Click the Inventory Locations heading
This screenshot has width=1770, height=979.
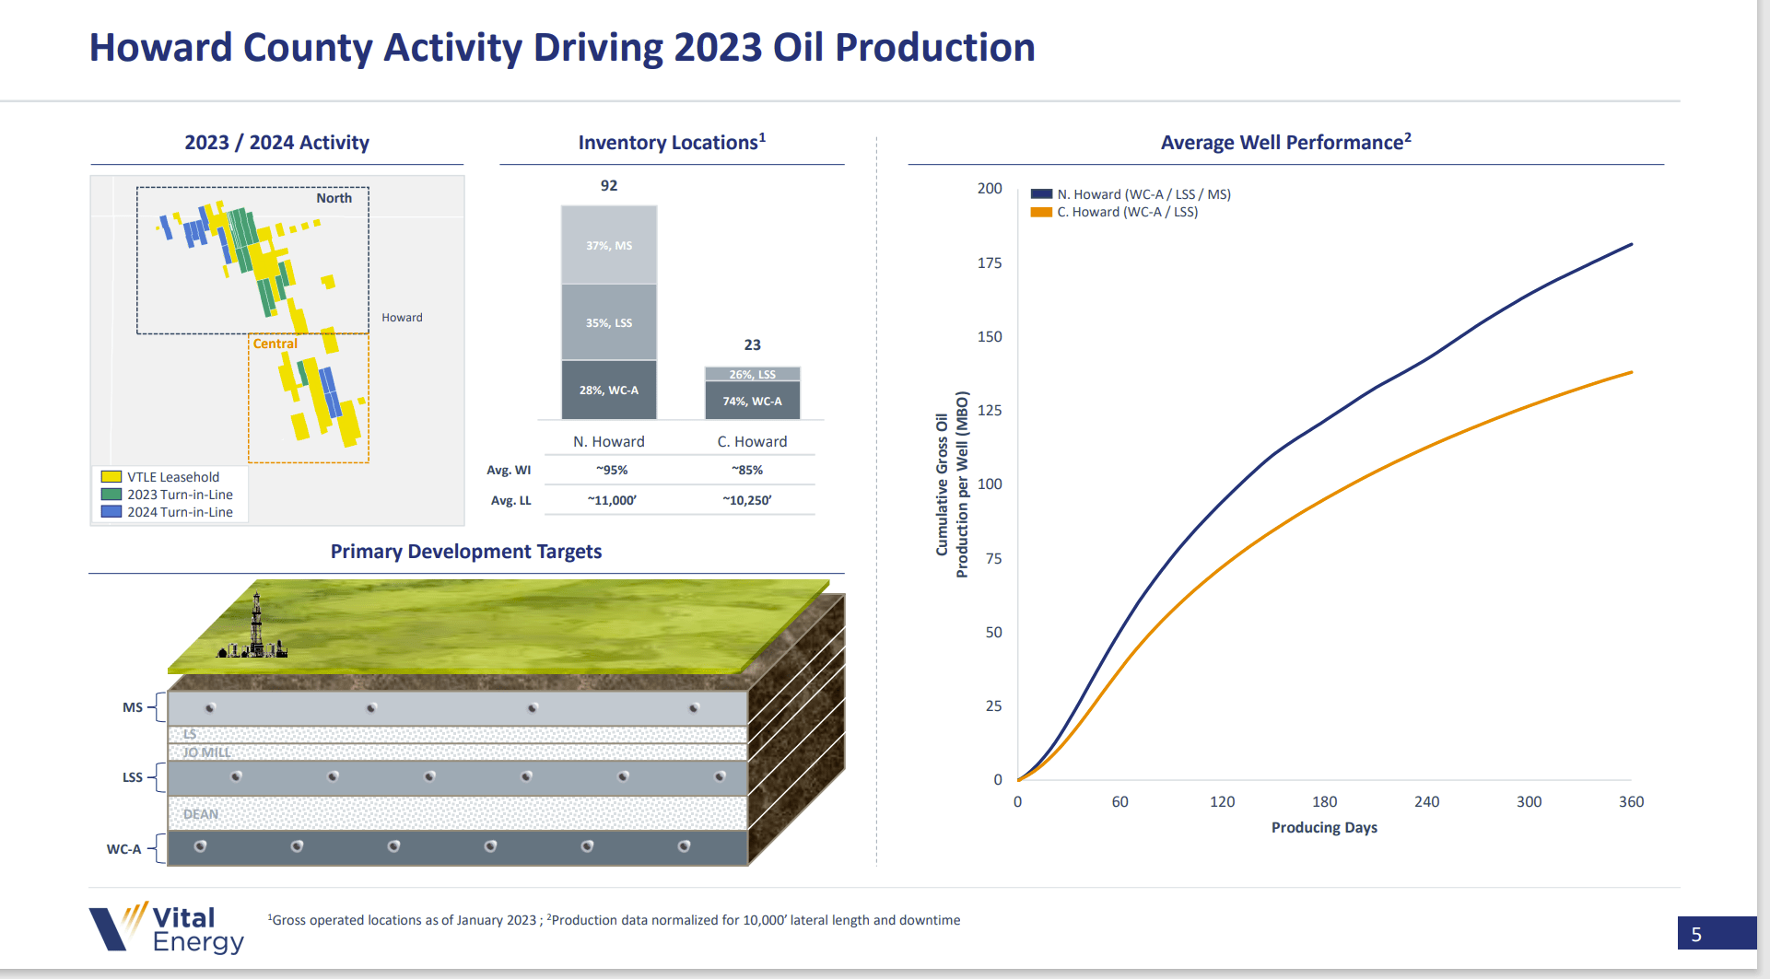click(x=672, y=142)
